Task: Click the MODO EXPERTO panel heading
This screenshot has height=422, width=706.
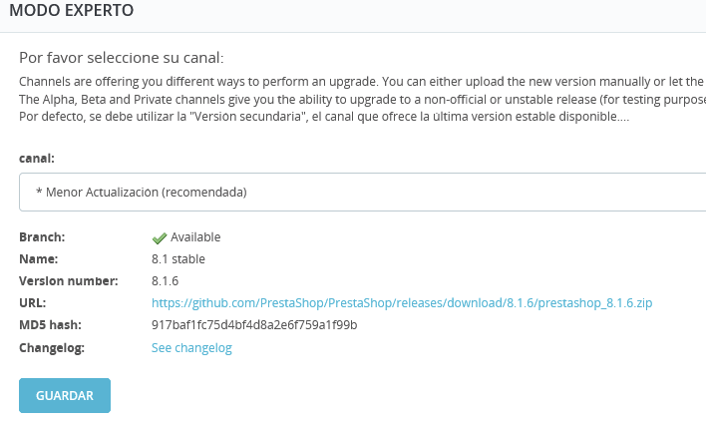Action: pos(71,10)
